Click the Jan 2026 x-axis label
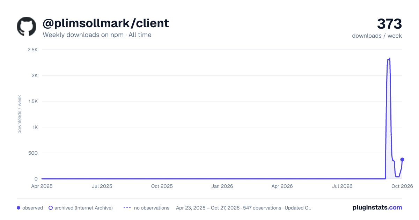This screenshot has height=220, width=419. pyautogui.click(x=222, y=186)
